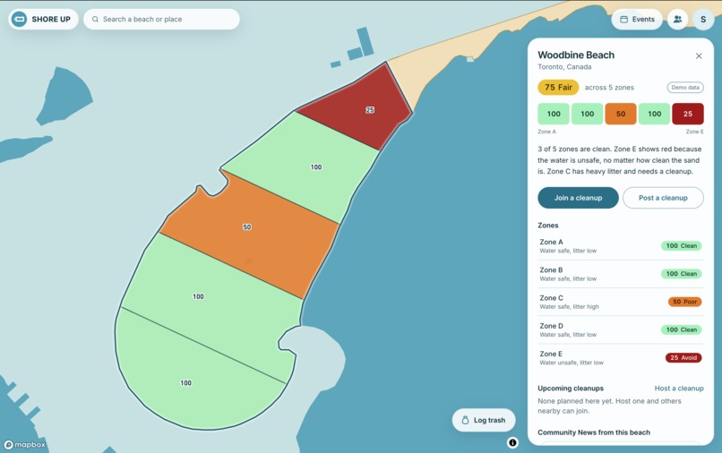Click the Mapbox logo

[25, 445]
